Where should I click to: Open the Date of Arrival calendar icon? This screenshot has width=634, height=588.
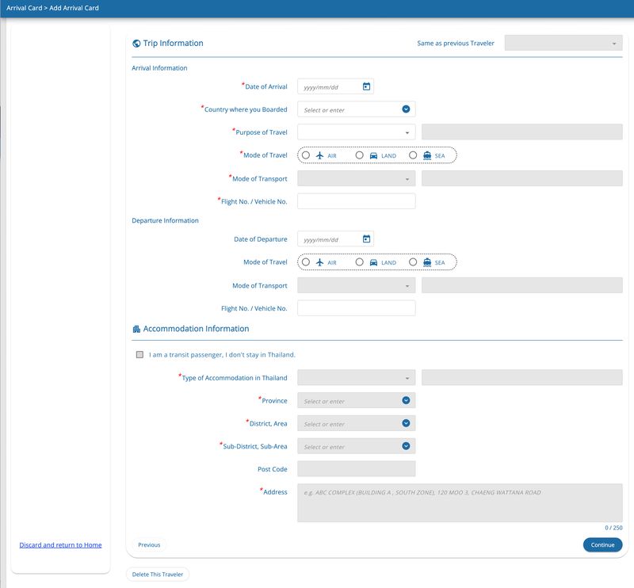coord(366,86)
